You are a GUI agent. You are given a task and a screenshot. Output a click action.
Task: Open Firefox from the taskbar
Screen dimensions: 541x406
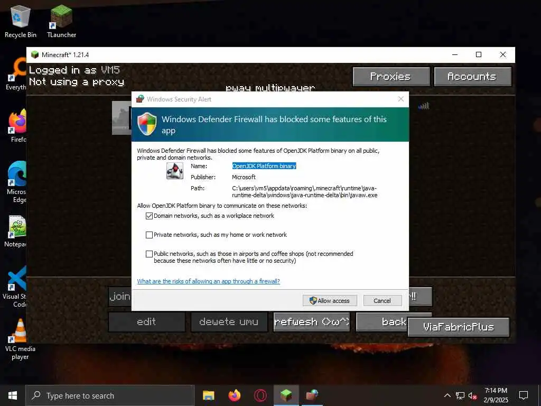coord(234,395)
